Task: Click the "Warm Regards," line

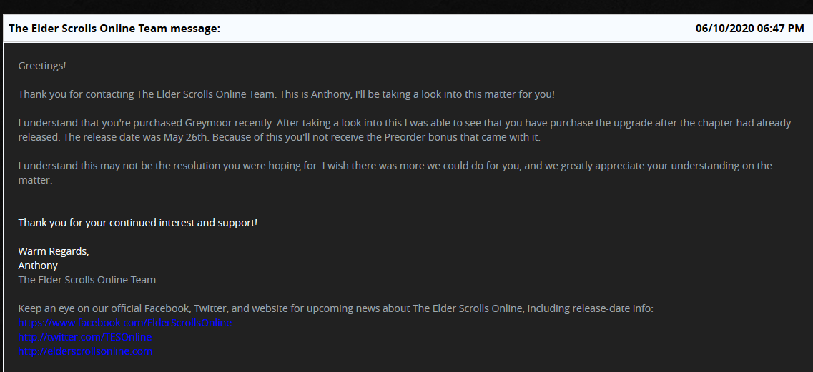Action: [54, 252]
